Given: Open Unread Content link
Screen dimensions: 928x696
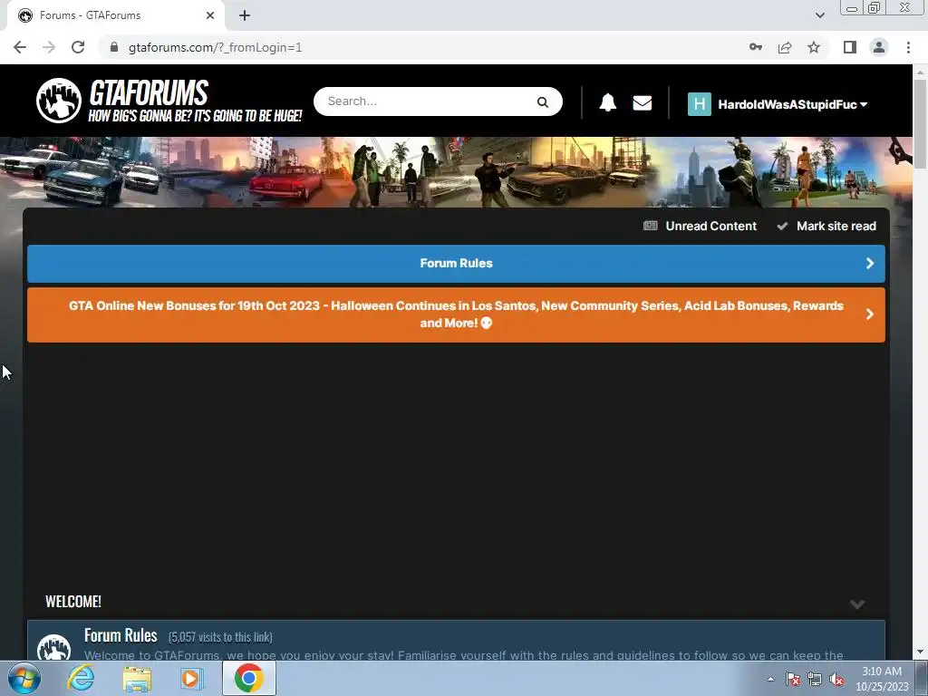Looking at the screenshot, I should pos(710,226).
